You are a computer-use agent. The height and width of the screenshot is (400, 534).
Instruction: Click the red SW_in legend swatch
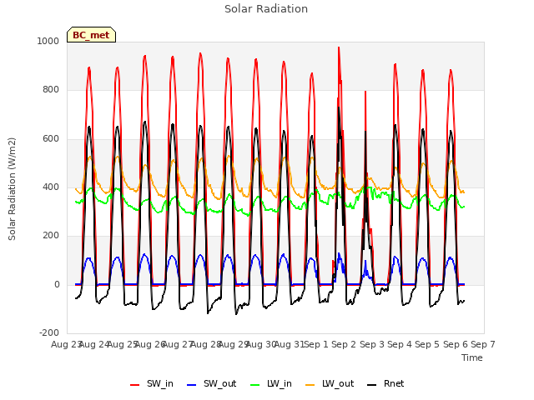click(134, 385)
